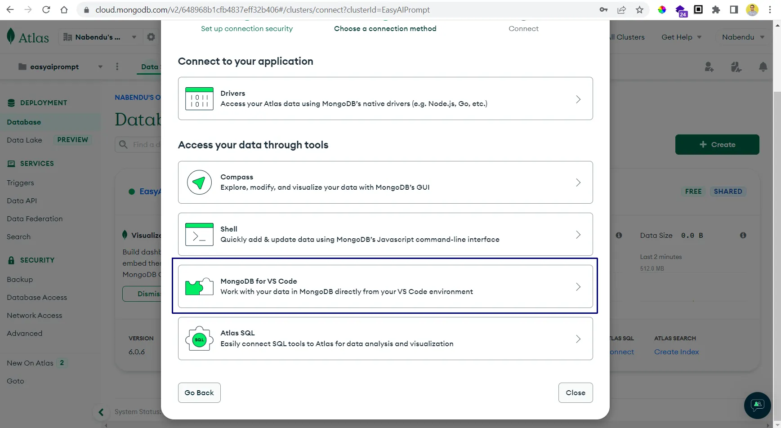Open browser extensions puzzle icon
The image size is (781, 428).
pyautogui.click(x=716, y=9)
